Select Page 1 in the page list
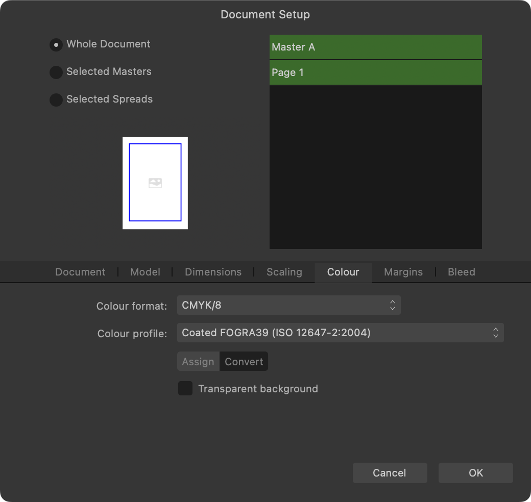 pyautogui.click(x=376, y=72)
